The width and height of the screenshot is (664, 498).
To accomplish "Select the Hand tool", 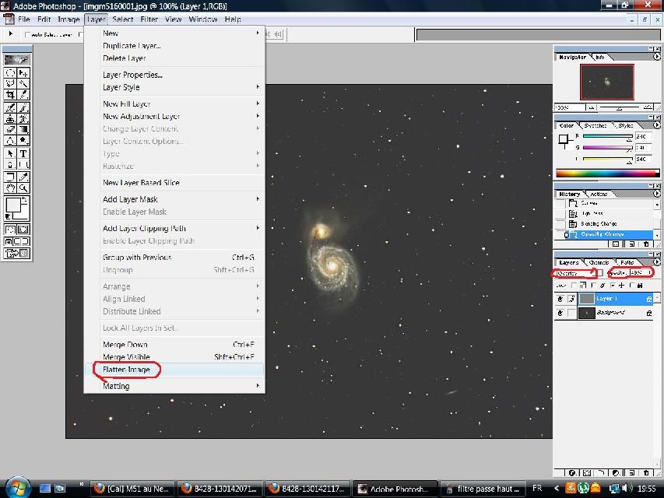I will (10, 188).
